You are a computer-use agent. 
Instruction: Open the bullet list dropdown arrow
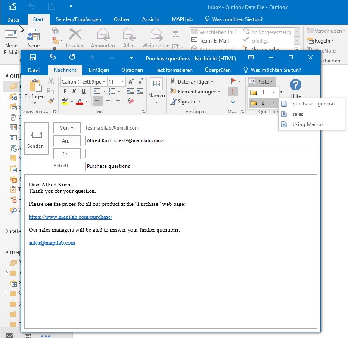[104, 91]
